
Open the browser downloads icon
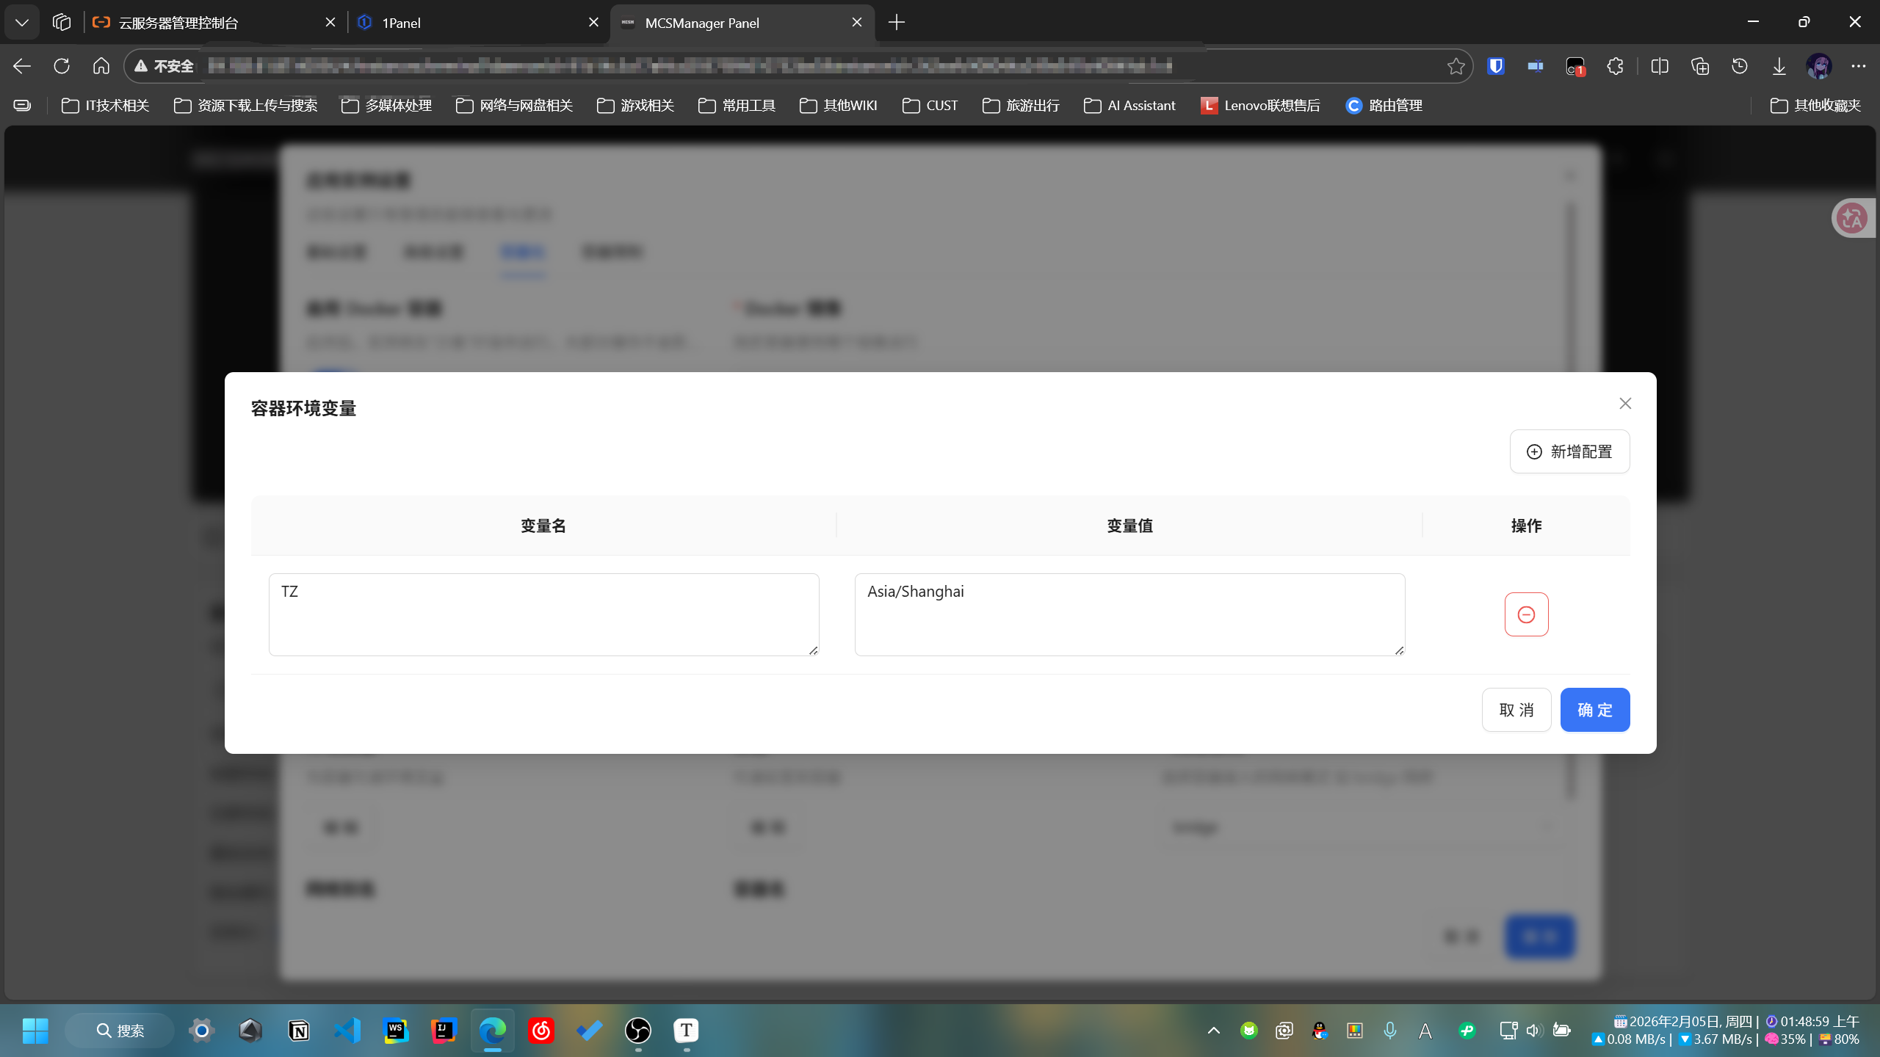point(1779,66)
